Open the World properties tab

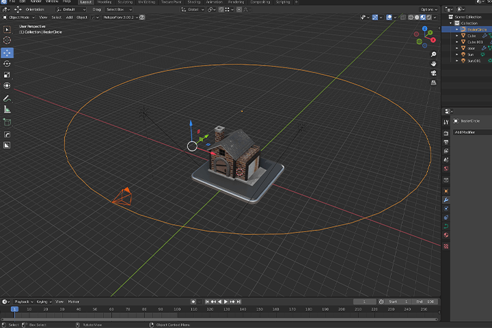(446, 169)
